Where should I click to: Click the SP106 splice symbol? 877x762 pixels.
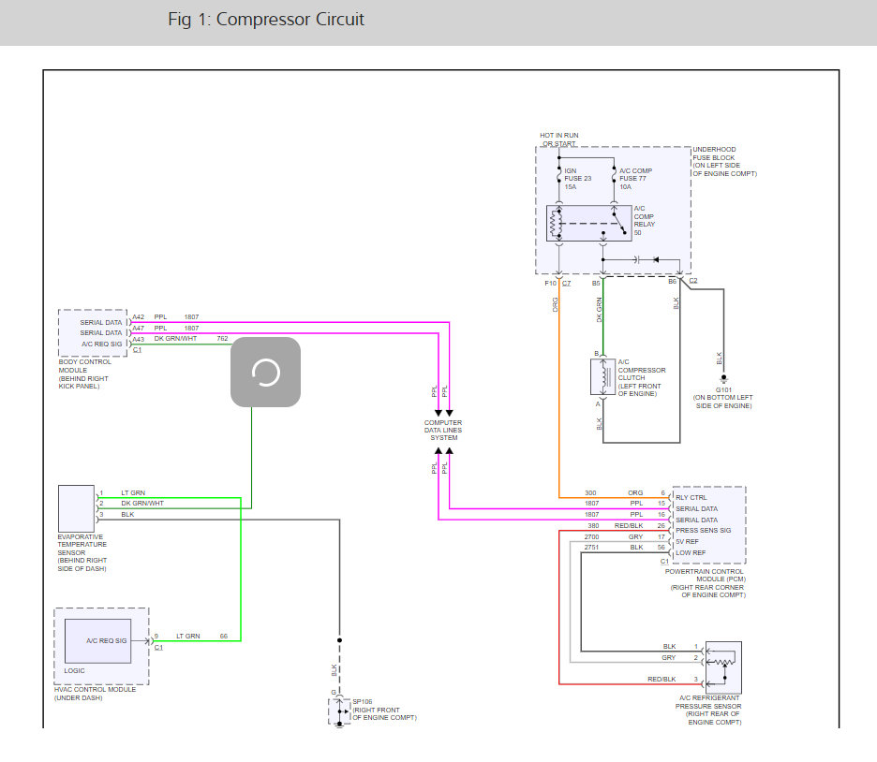click(338, 711)
